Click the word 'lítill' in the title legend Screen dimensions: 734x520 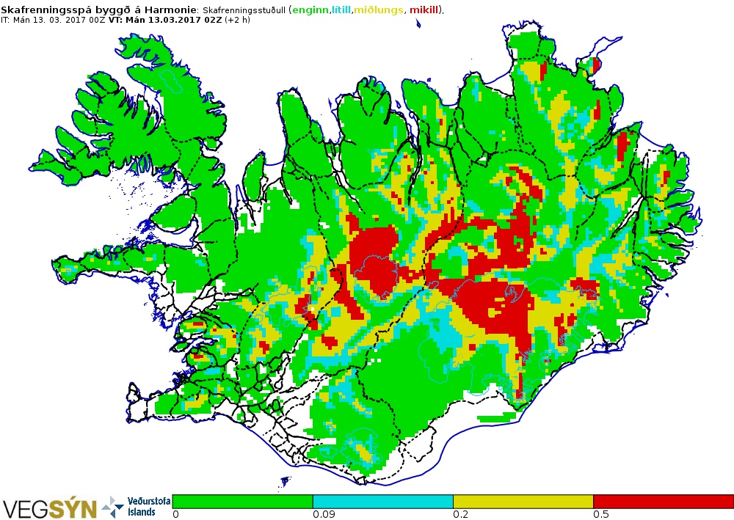341,10
